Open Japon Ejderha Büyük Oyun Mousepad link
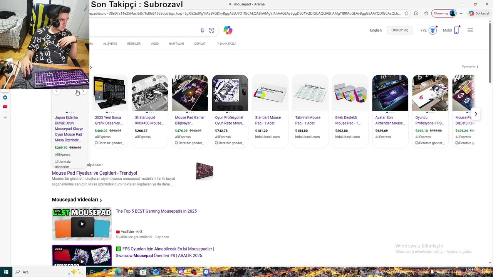The image size is (493, 277). pos(69,129)
